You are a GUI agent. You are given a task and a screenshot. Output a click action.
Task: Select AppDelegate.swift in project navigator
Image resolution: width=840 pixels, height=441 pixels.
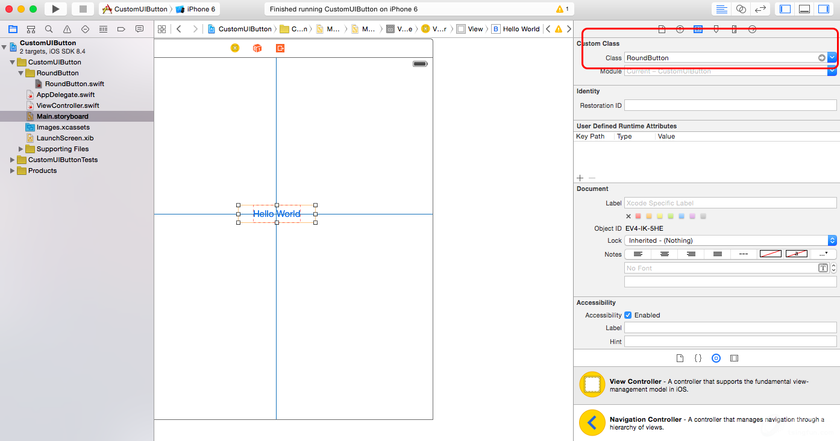click(65, 95)
